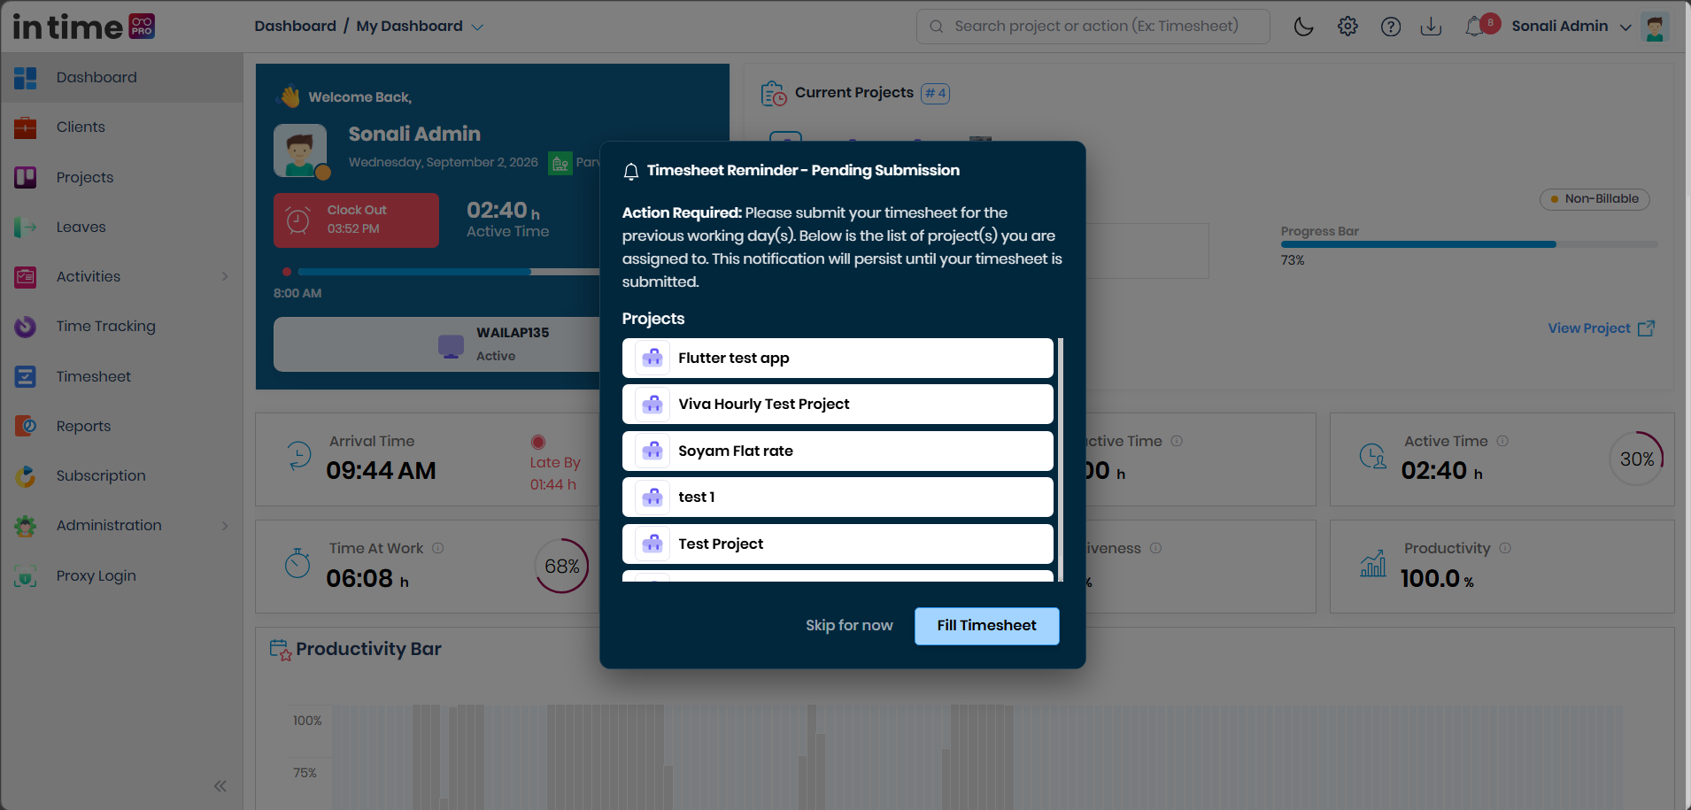Click the projects list scrollbar in reminder
Viewport: 1691px width, 810px height.
pyautogui.click(x=1060, y=459)
